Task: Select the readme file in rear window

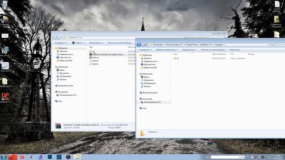Action: point(94,61)
